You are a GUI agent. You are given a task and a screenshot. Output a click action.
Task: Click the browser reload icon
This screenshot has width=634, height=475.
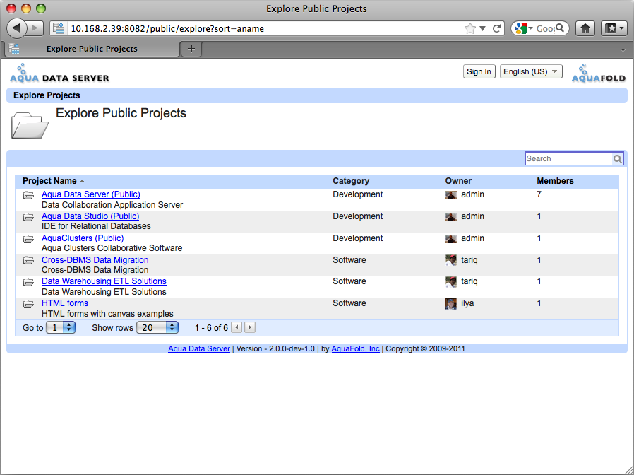click(497, 28)
